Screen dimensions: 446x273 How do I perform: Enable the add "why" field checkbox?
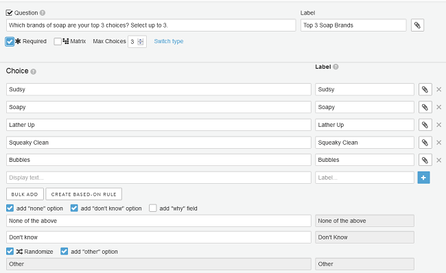153,208
